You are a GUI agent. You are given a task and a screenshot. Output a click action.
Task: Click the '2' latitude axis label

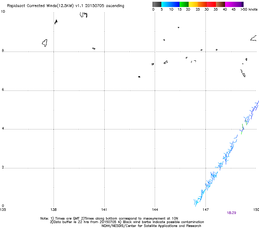pyautogui.click(x=3, y=167)
